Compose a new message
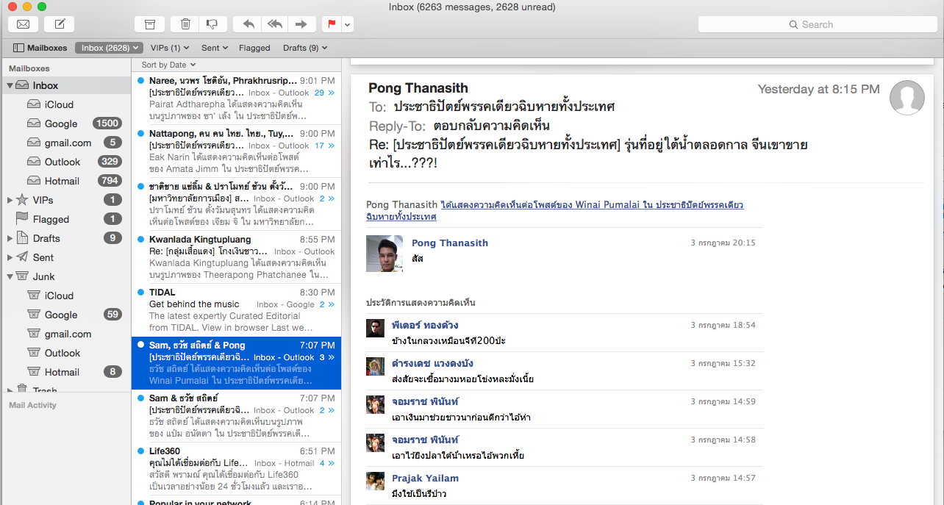The height and width of the screenshot is (505, 944). coord(60,24)
